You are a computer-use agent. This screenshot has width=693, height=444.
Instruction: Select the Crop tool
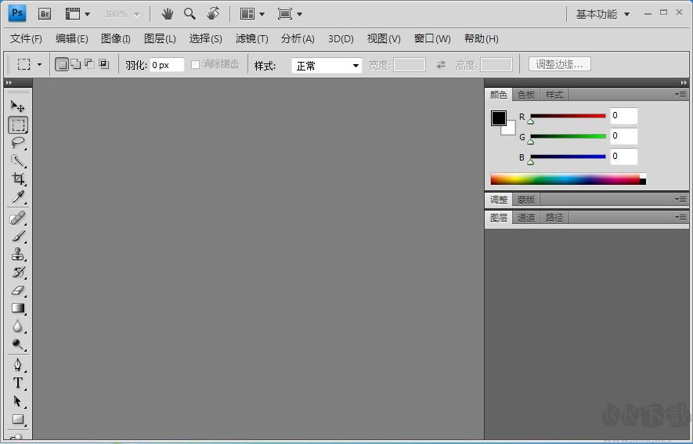point(17,179)
